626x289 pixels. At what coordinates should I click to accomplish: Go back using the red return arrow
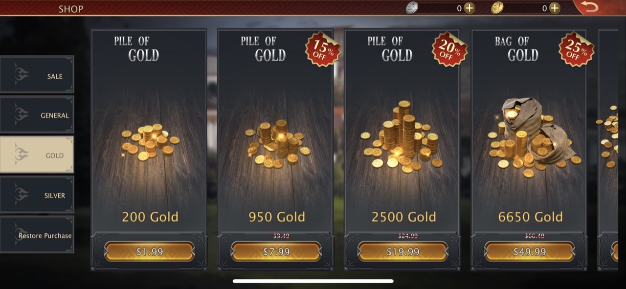pos(590,7)
